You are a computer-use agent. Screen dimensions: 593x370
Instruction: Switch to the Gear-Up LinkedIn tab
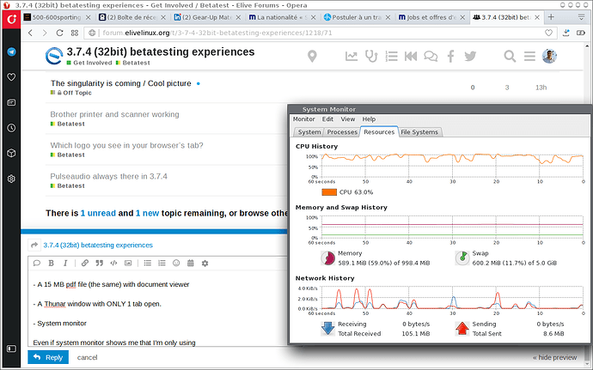tap(207, 17)
